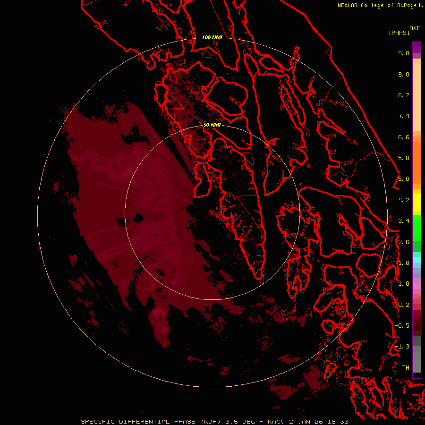Click the 4.2 legend value

pos(404,200)
